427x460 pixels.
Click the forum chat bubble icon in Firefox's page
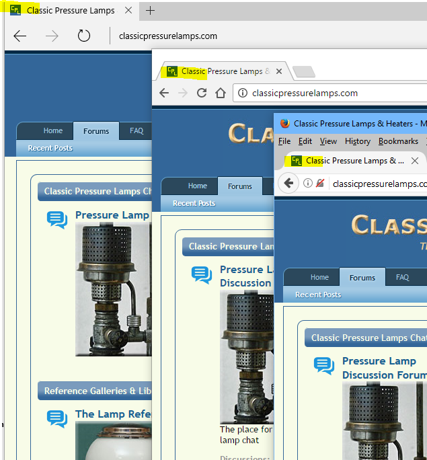pos(324,366)
